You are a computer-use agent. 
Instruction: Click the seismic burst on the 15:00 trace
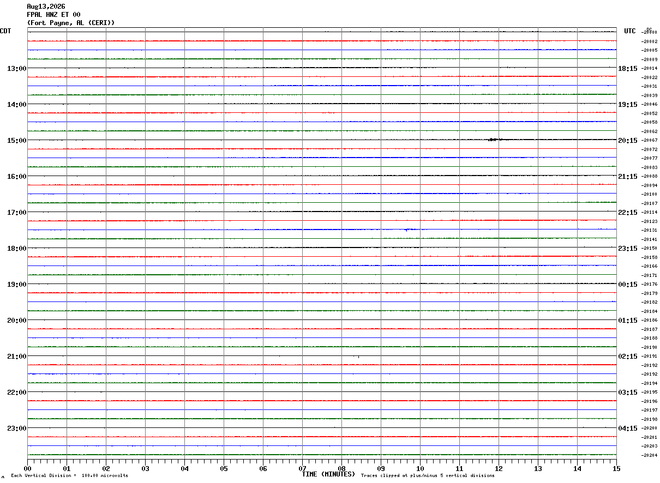[x=493, y=140]
